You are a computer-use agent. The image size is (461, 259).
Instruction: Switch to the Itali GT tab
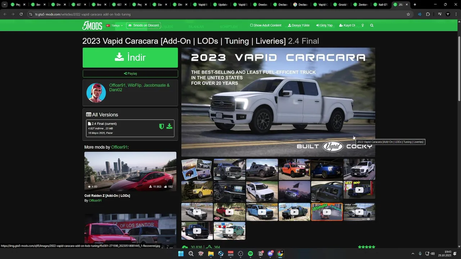(381, 5)
